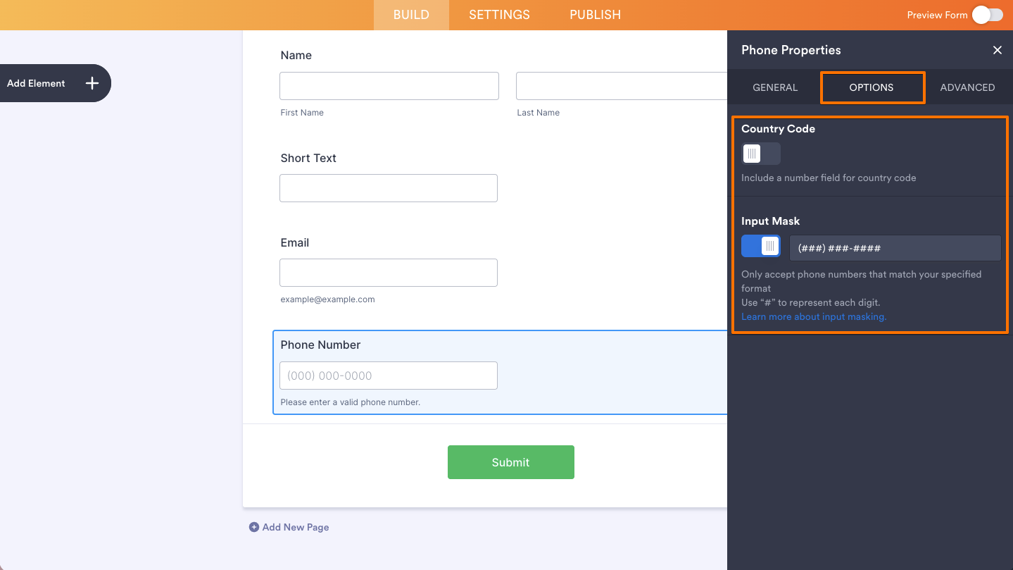Click the green Submit button

tap(511, 462)
